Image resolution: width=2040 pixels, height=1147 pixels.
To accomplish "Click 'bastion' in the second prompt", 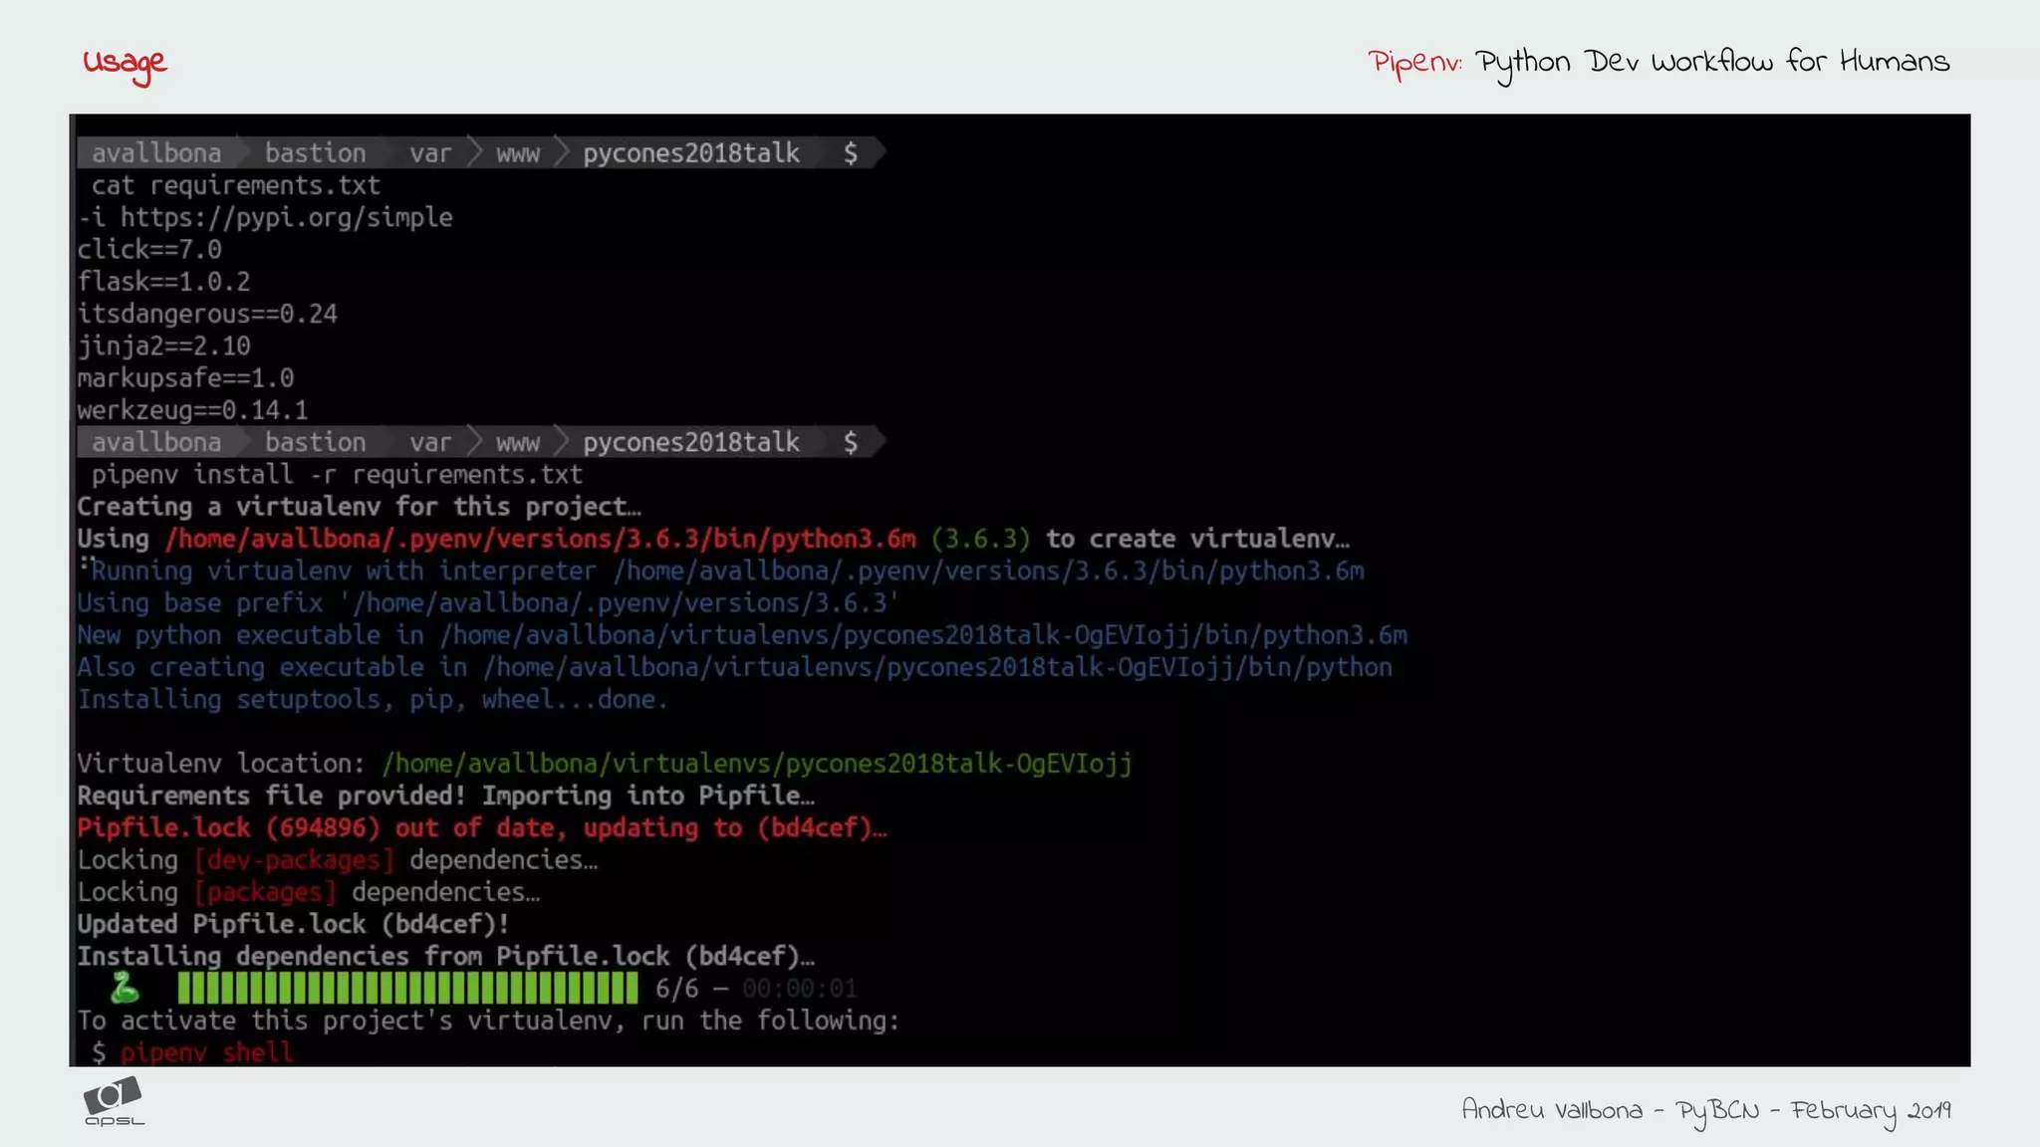I will pyautogui.click(x=316, y=442).
